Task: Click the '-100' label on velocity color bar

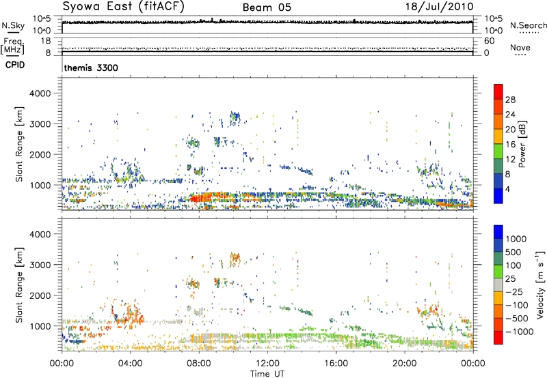Action: point(517,305)
